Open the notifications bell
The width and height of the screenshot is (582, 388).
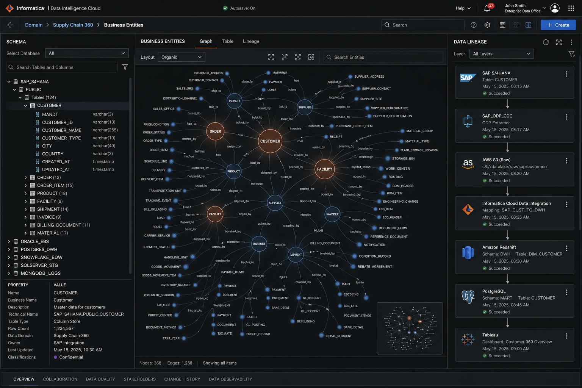487,8
